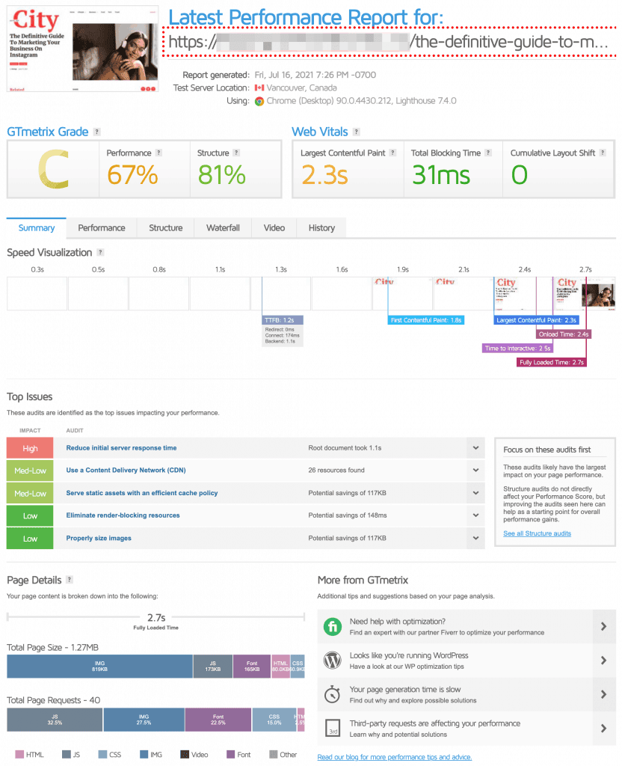Switch to the Waterfall tab

(223, 228)
